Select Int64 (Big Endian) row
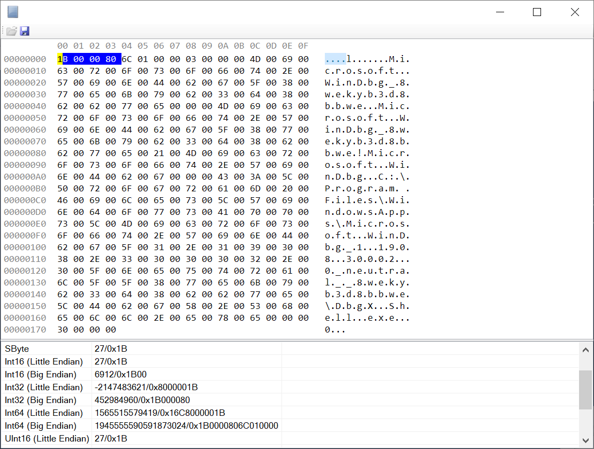 point(290,426)
